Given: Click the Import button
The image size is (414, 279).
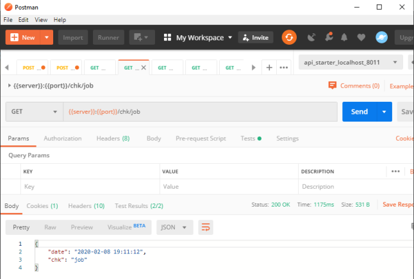Looking at the screenshot, I should (73, 38).
